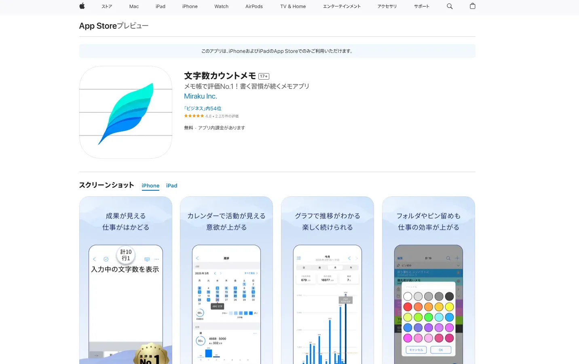Viewport: 579px width, 364px height.
Task: Click the iPhoneおよびiPad availability notice banner
Action: [277, 51]
